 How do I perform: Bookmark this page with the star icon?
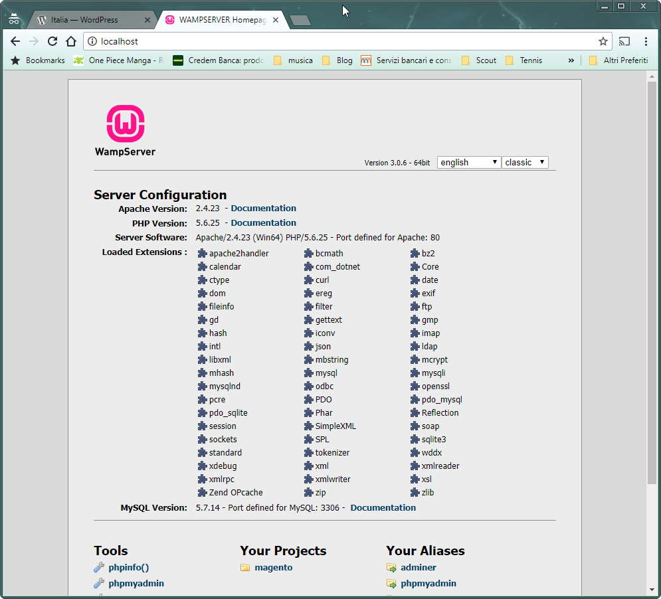[x=603, y=41]
